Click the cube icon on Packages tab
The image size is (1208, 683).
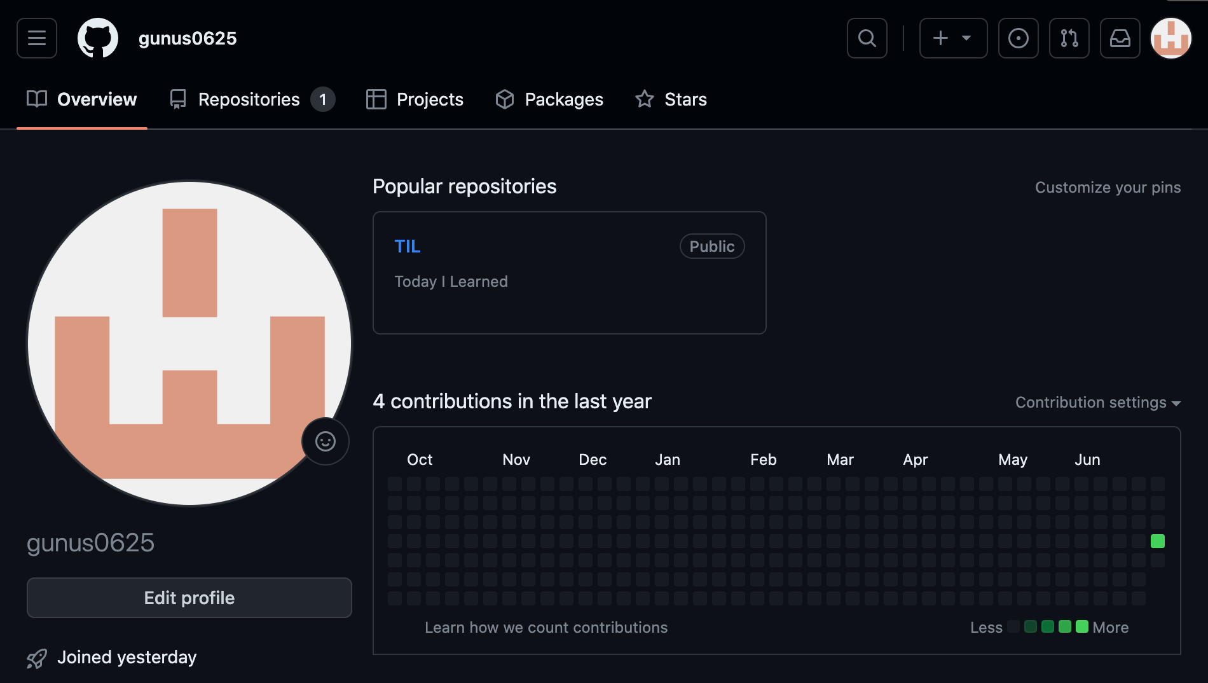(505, 99)
